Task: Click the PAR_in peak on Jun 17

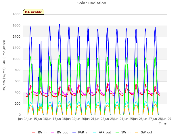Action: [x=60, y=25]
